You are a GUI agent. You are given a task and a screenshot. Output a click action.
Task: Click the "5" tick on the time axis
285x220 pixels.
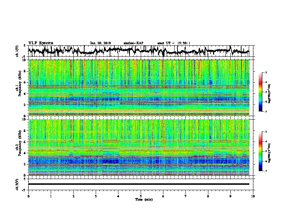tap(141, 196)
